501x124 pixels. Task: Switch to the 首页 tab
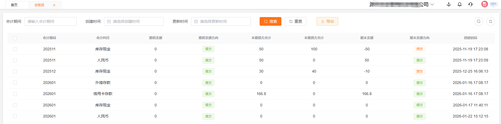point(14,5)
